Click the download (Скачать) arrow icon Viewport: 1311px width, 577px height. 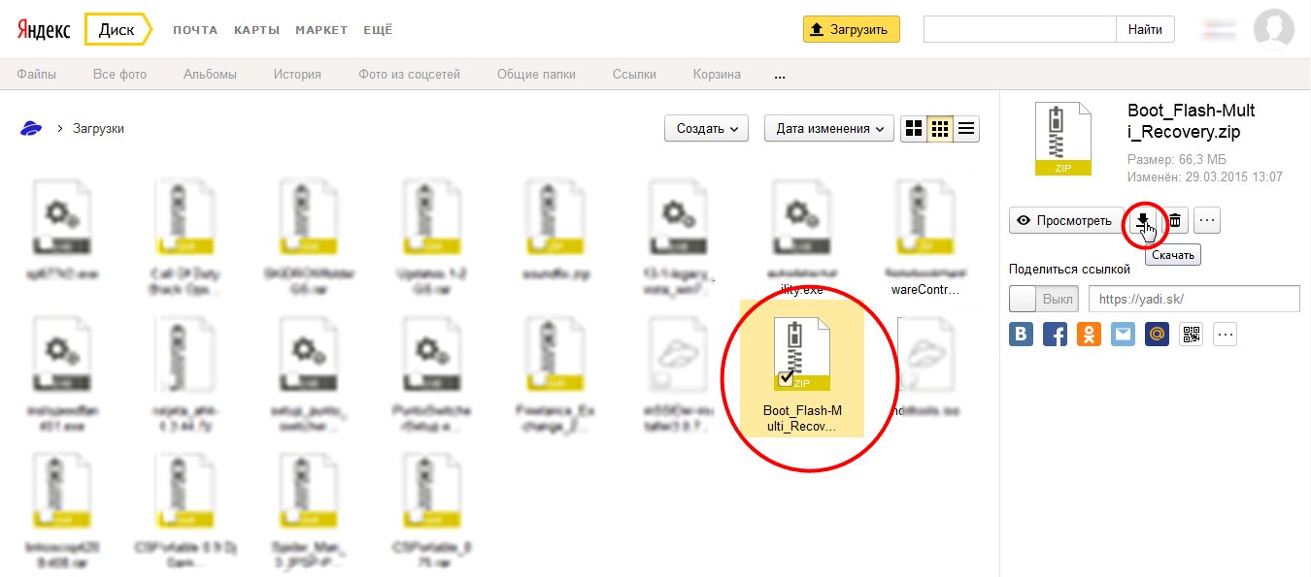click(1144, 220)
